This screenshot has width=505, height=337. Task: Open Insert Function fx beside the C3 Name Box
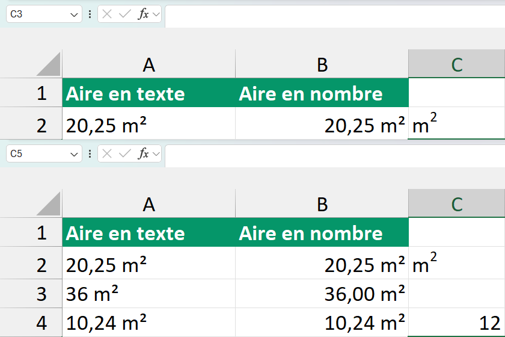point(143,14)
